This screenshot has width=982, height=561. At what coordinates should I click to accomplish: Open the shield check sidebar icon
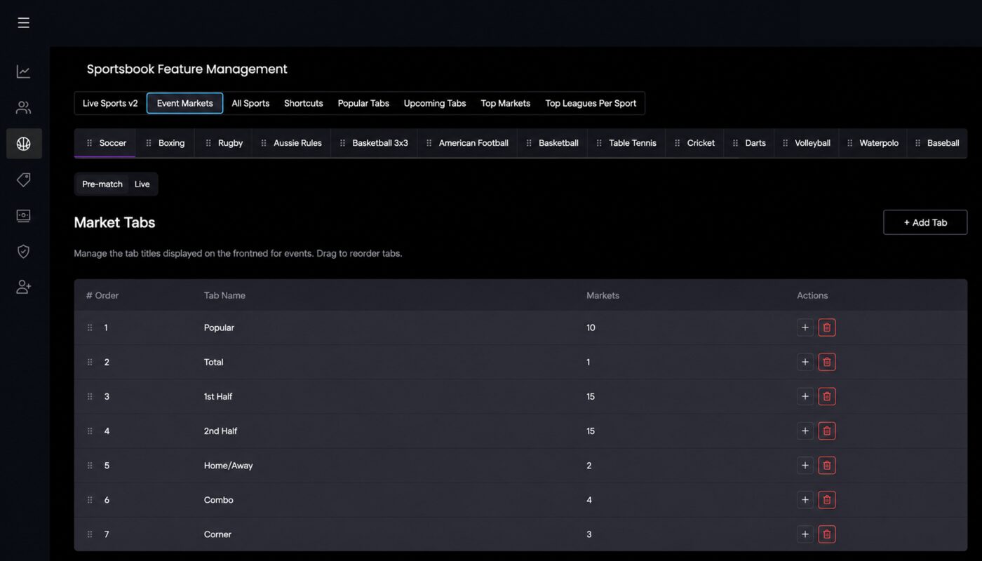point(23,251)
